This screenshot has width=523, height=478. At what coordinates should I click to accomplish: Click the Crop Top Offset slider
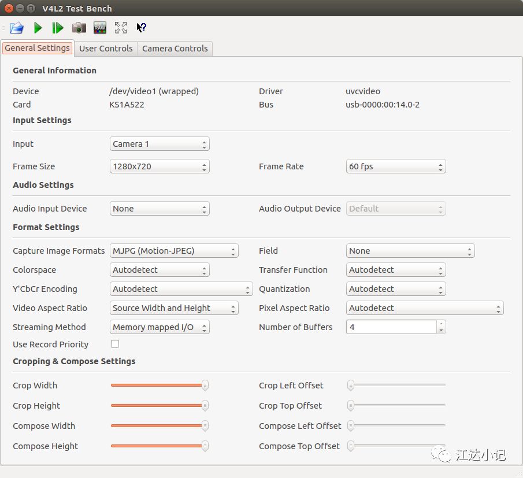click(x=396, y=406)
